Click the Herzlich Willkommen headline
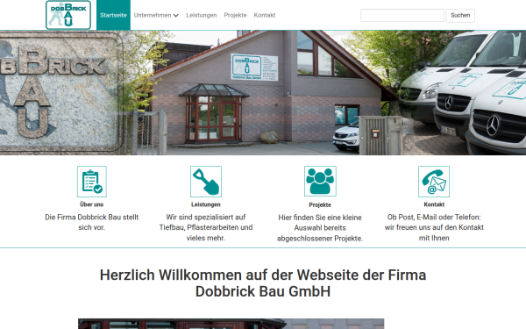The width and height of the screenshot is (526, 329). coord(263,283)
